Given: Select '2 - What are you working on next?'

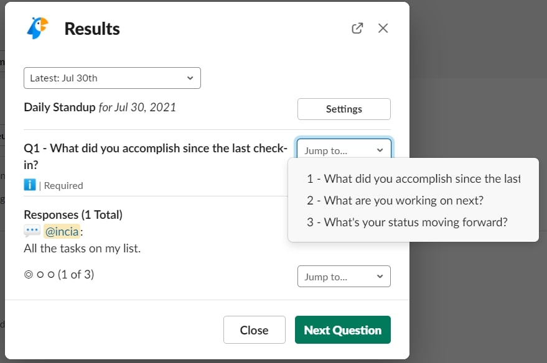Looking at the screenshot, I should tap(395, 200).
